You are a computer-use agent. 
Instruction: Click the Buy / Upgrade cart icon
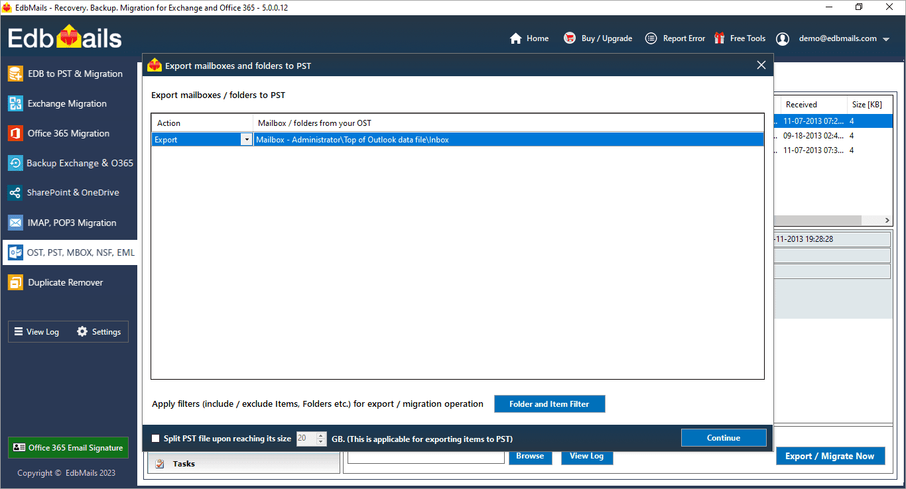pyautogui.click(x=570, y=38)
